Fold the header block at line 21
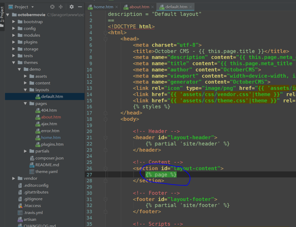Screen dimensions: 296x227 pyautogui.click(x=105, y=138)
